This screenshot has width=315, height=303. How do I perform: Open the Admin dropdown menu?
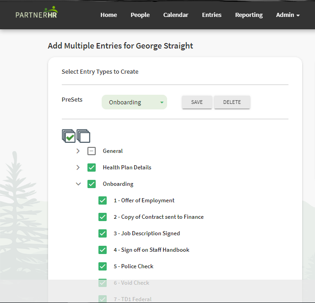[x=288, y=15]
